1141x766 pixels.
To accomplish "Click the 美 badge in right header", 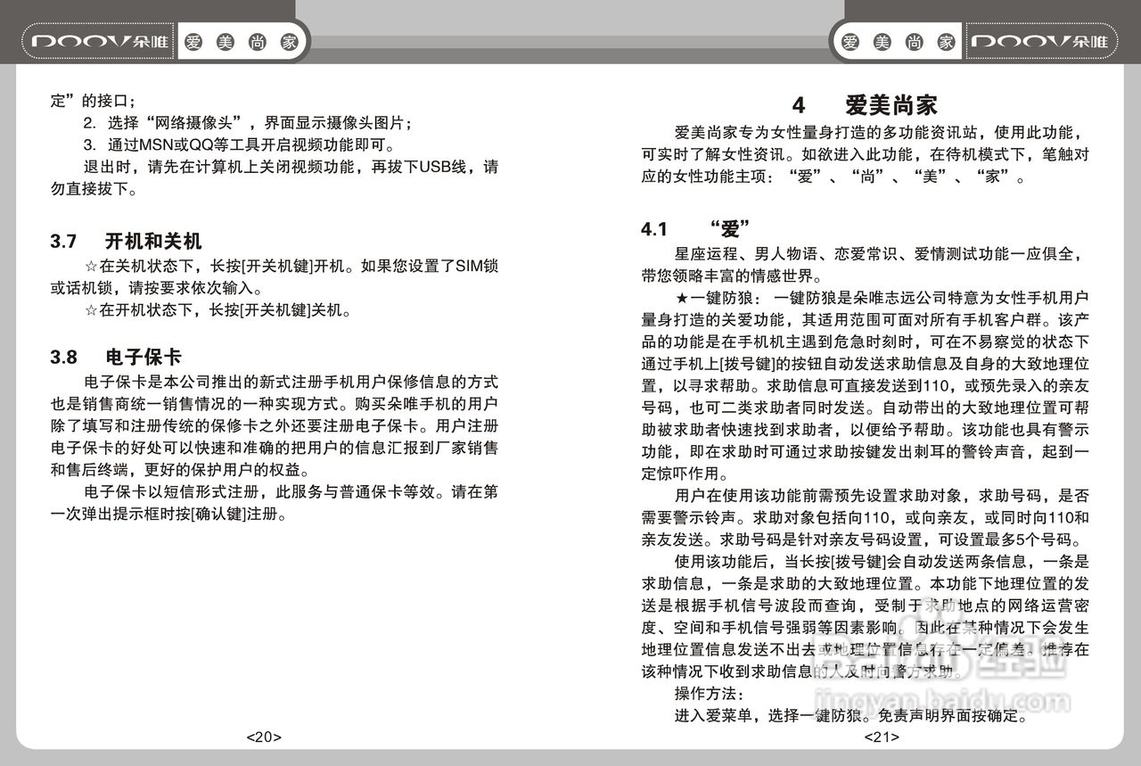I will (883, 41).
